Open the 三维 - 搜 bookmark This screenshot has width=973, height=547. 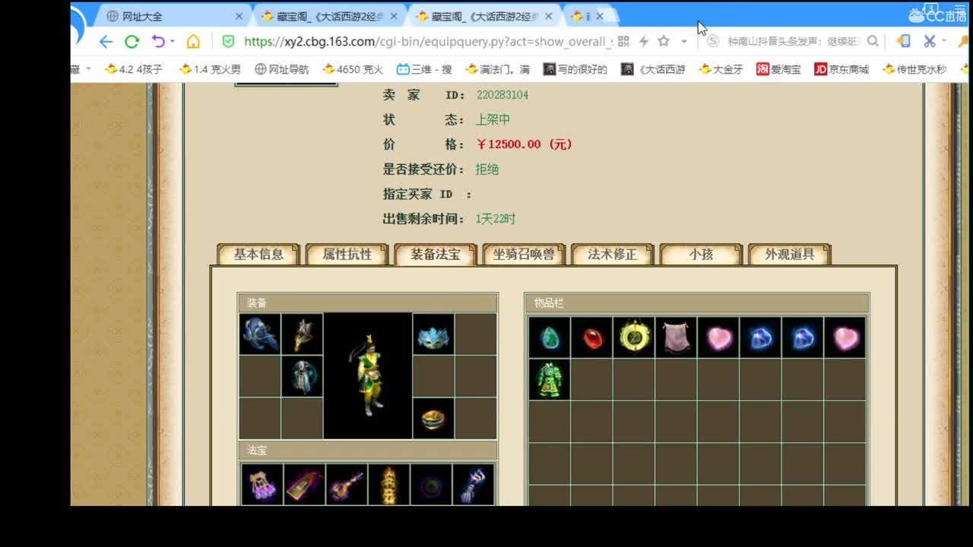424,69
